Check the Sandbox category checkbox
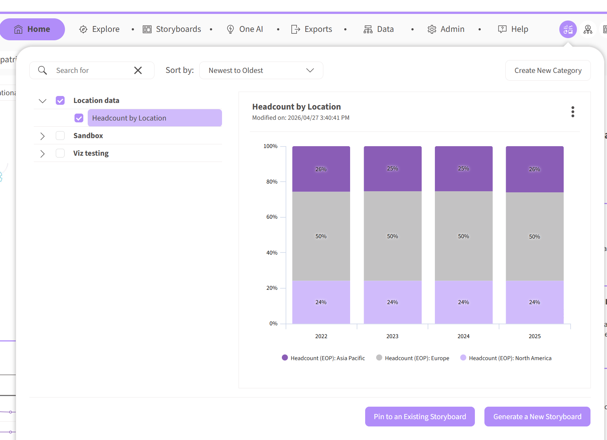The image size is (607, 440). (x=60, y=136)
